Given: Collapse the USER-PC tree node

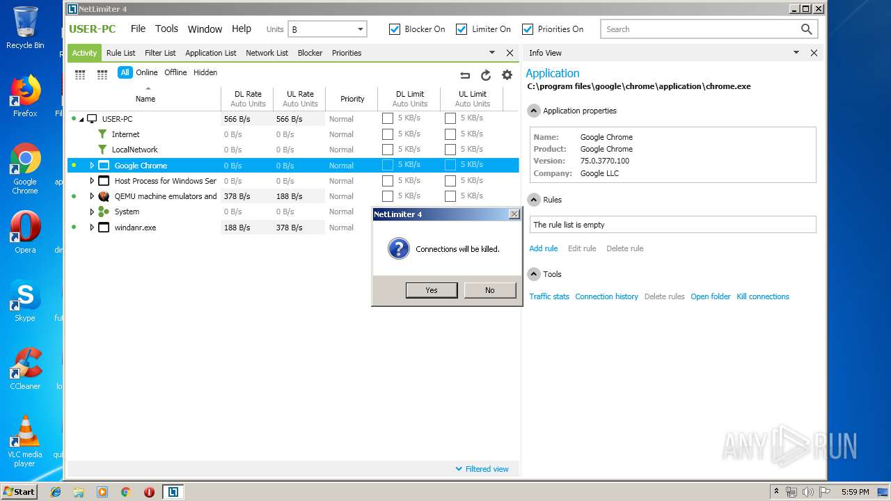Looking at the screenshot, I should tap(81, 120).
